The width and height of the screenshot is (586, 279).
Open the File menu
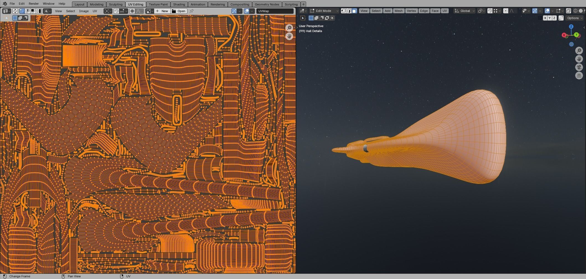[x=12, y=4]
